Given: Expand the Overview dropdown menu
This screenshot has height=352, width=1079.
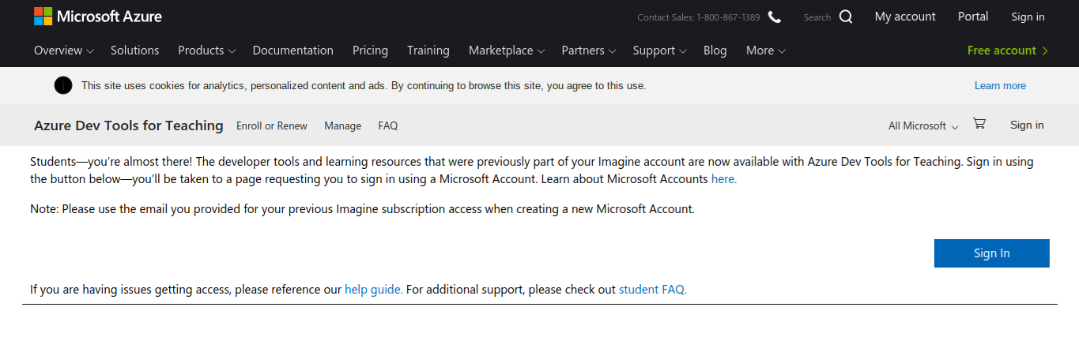Looking at the screenshot, I should (x=64, y=51).
